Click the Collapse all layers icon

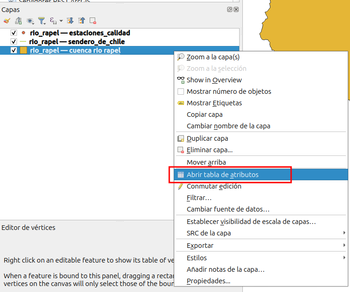pyautogui.click(x=81, y=21)
